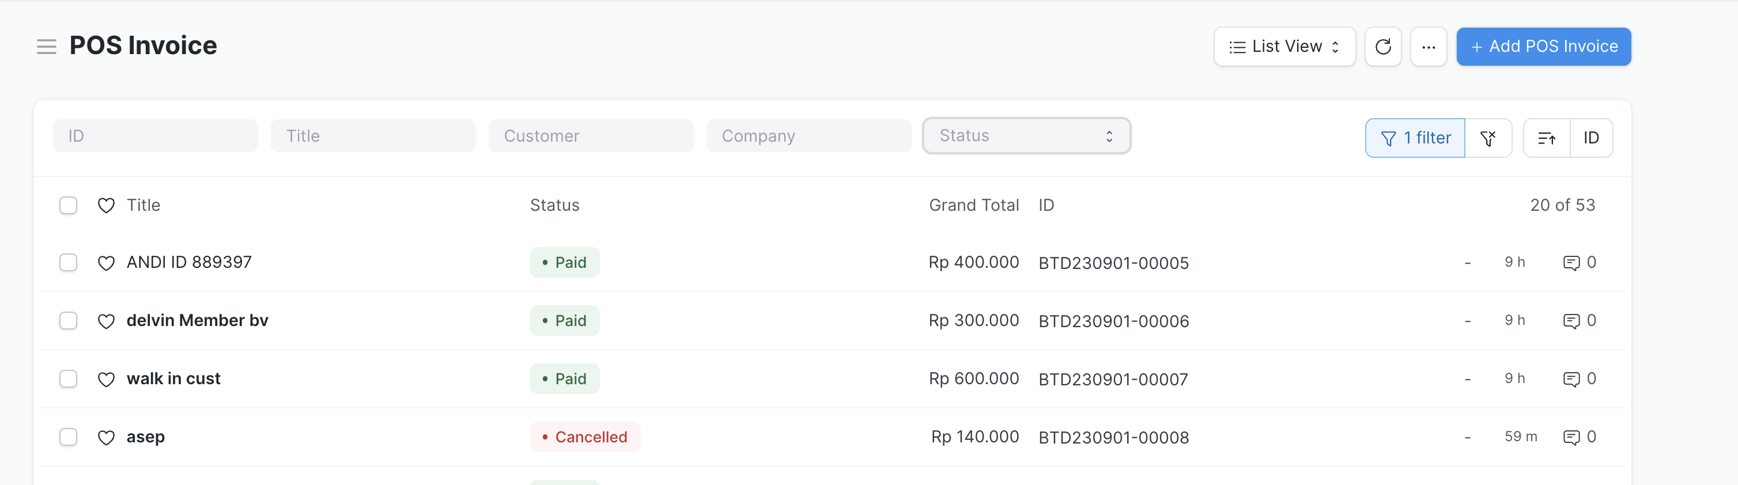This screenshot has width=1738, height=485.
Task: Focus the Title filter field
Action: (x=373, y=135)
